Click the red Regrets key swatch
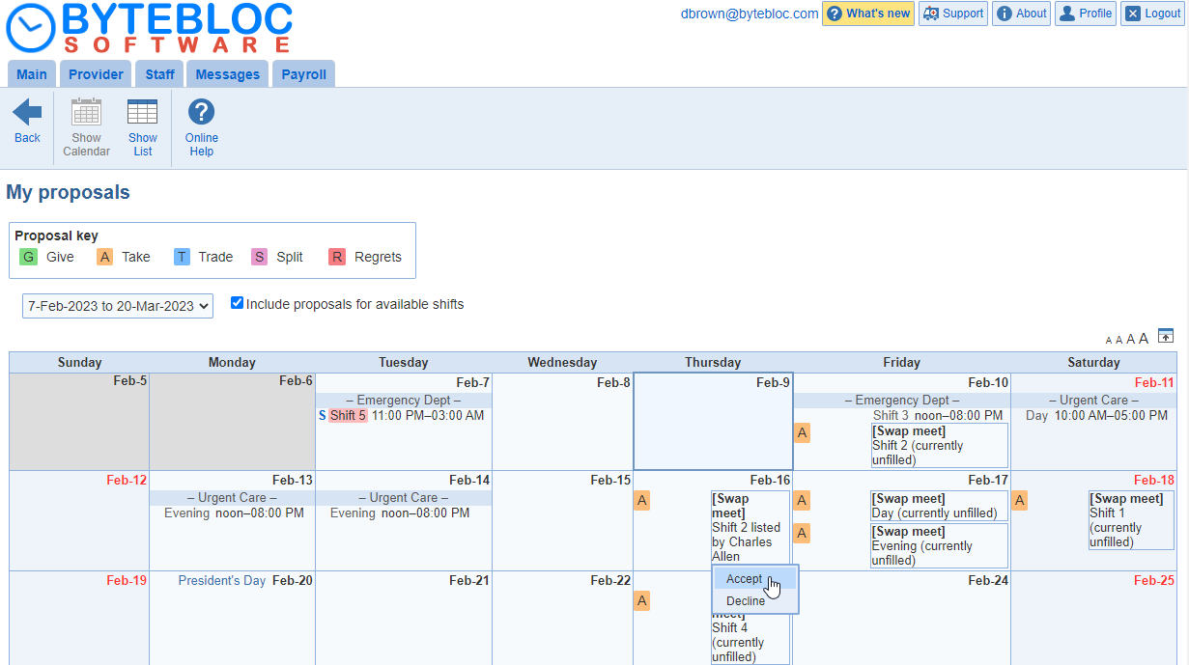1189x665 pixels. coord(337,257)
